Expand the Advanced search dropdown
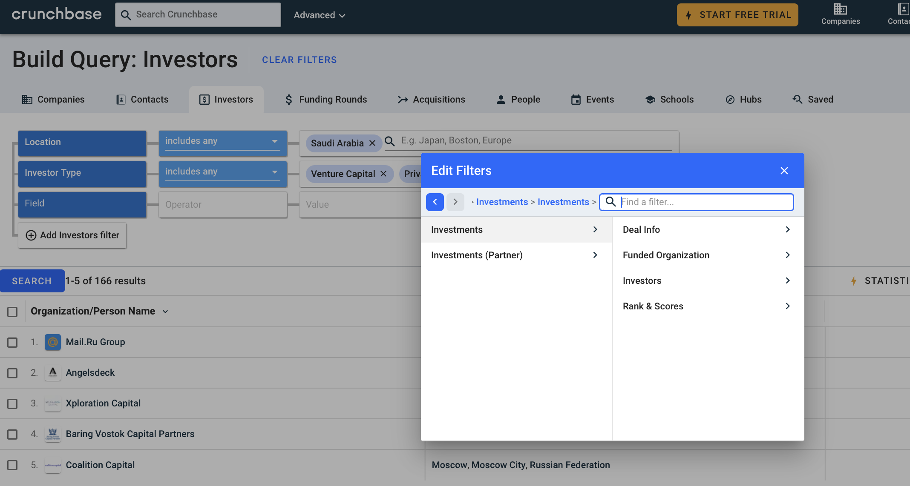The image size is (910, 486). point(319,15)
